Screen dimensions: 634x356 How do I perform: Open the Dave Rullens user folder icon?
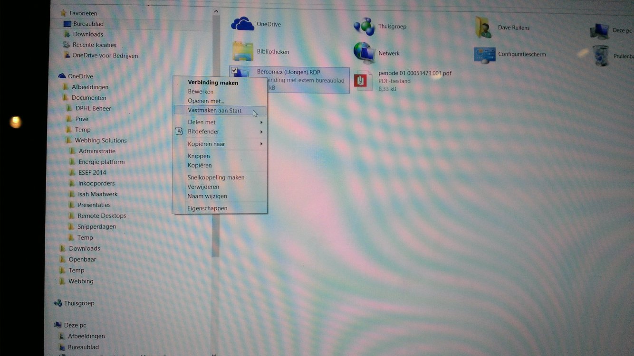point(484,28)
